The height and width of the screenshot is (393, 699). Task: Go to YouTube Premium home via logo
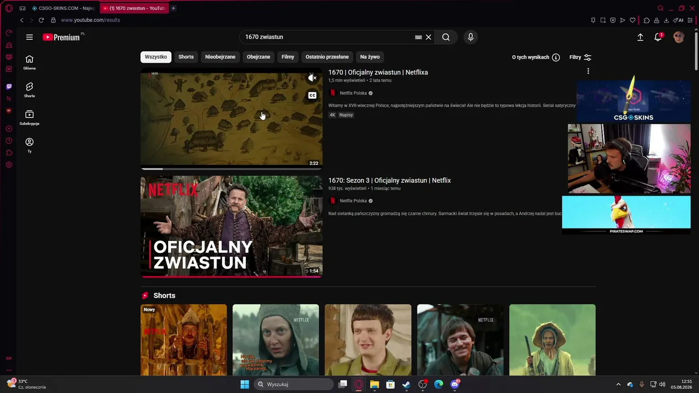click(61, 37)
